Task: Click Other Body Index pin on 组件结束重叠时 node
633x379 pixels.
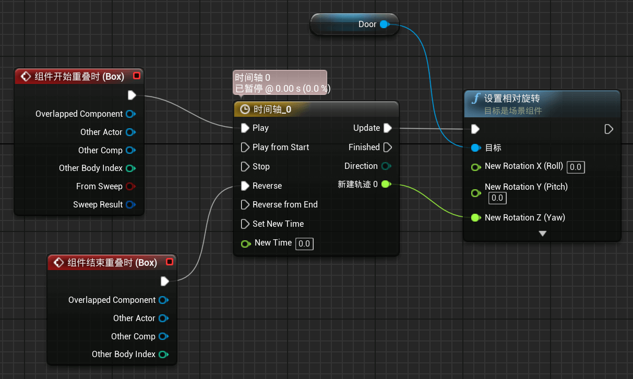Action: (164, 354)
